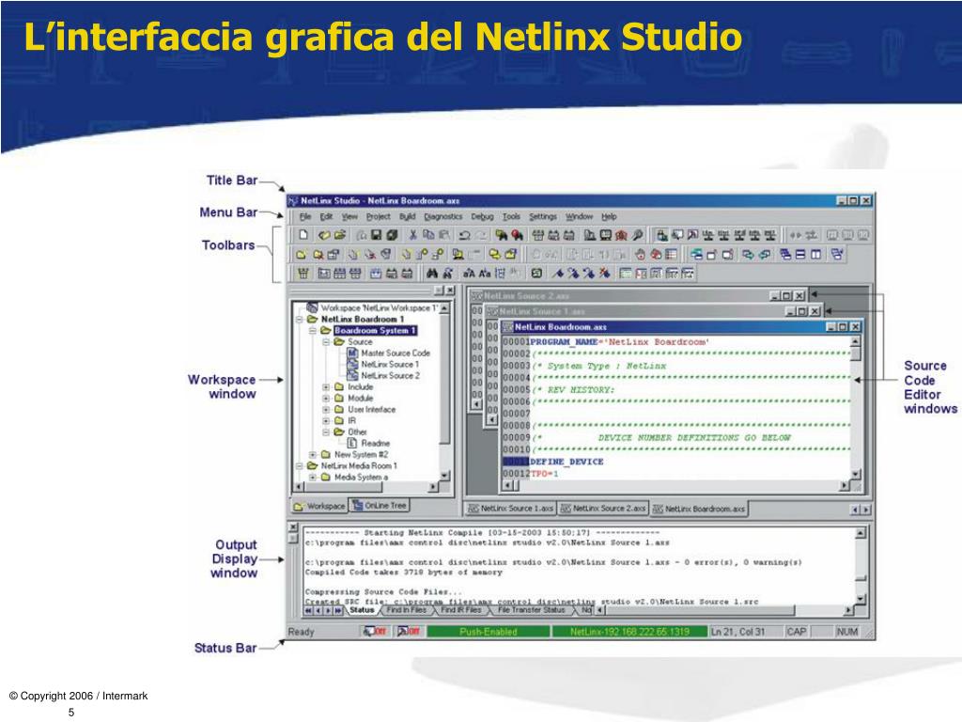Switch to NetLinx Source 1.axs editor tab
The image size is (962, 722).
[x=510, y=509]
